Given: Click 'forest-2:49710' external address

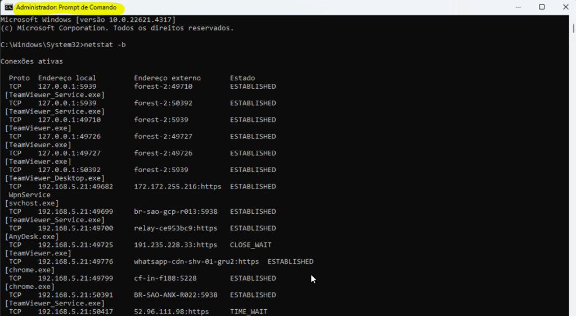Looking at the screenshot, I should click(163, 87).
